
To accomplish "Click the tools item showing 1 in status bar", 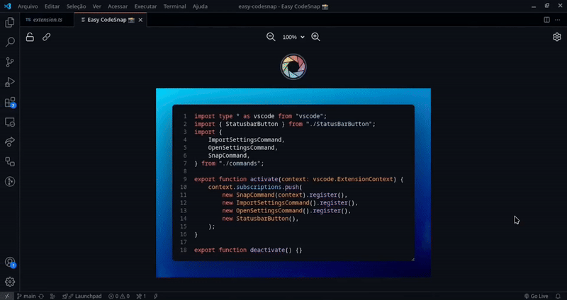I will point(141,296).
